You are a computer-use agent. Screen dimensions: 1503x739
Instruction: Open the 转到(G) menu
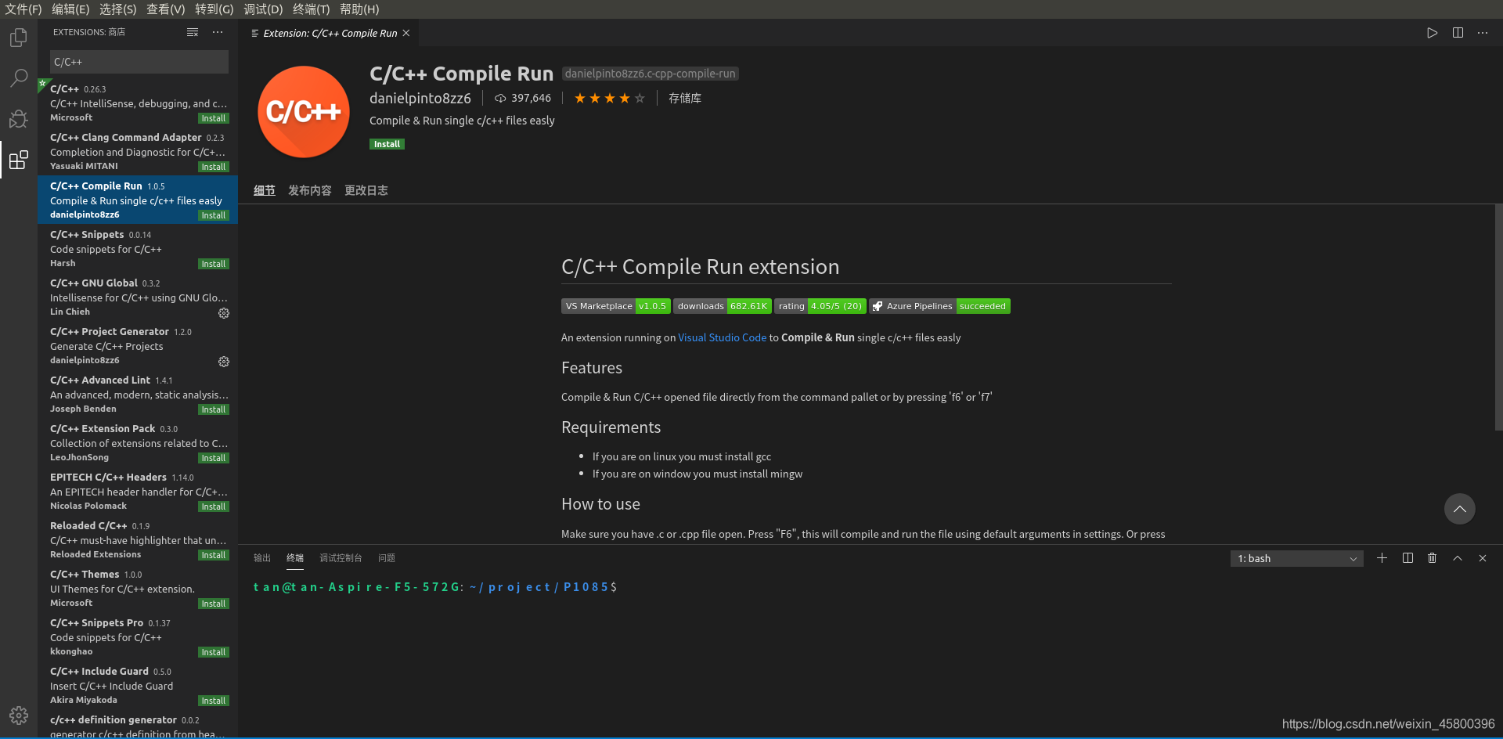point(214,9)
